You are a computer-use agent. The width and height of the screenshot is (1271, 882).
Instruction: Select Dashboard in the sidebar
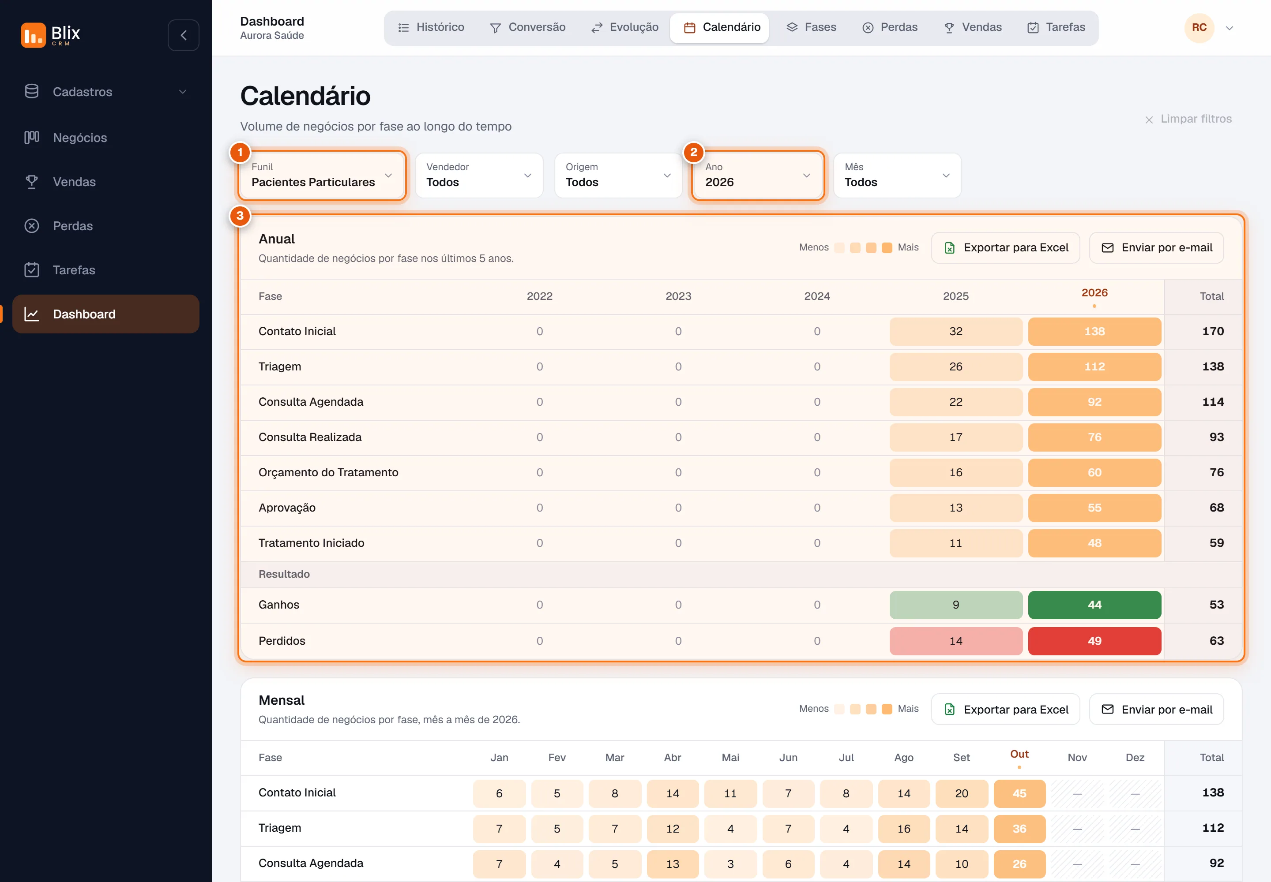tap(105, 314)
